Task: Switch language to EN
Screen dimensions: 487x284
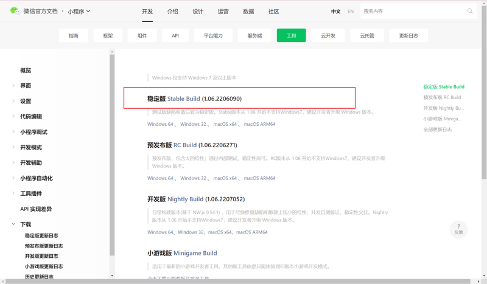Action: tap(351, 12)
